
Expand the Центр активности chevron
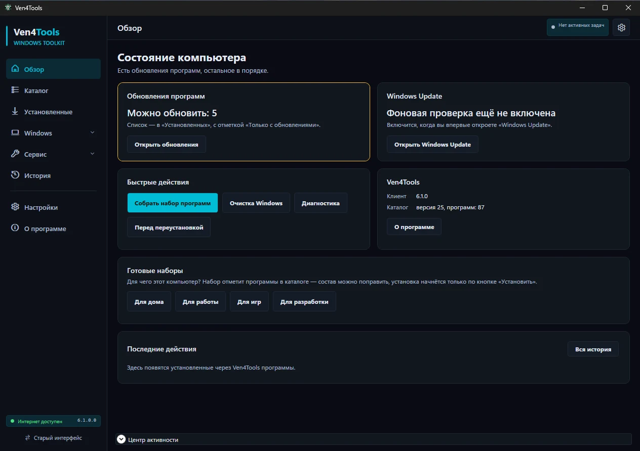point(121,439)
